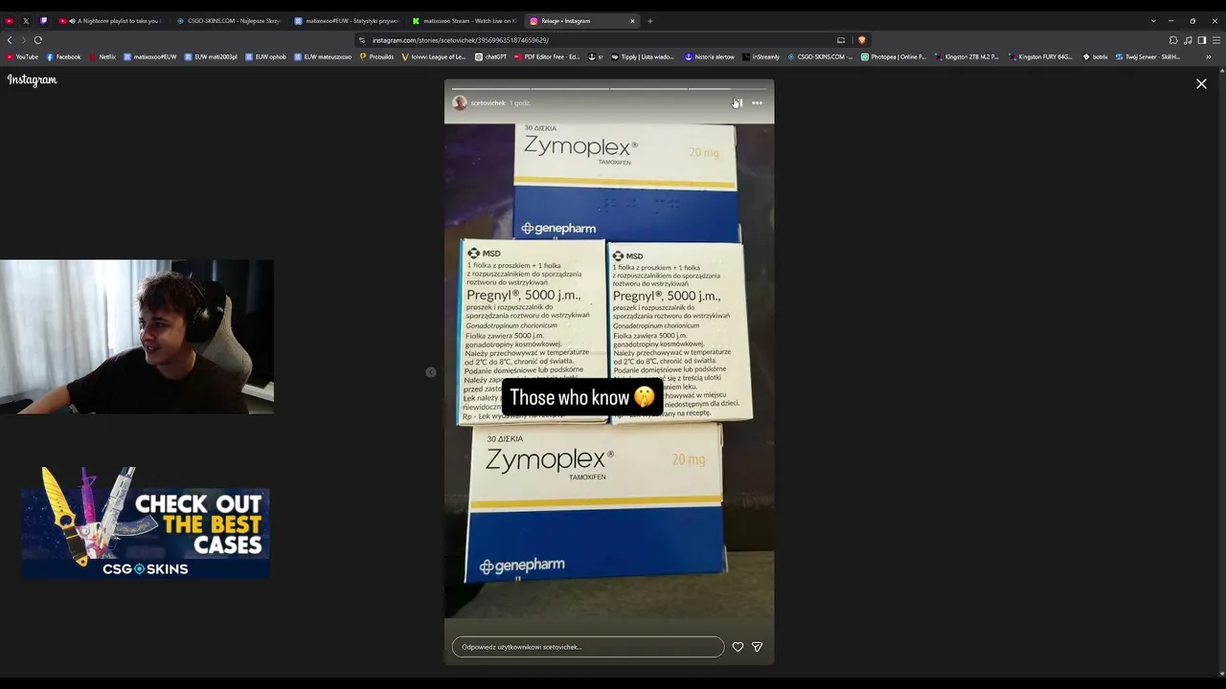
Task: Open the YouTube bookmark
Action: click(22, 56)
